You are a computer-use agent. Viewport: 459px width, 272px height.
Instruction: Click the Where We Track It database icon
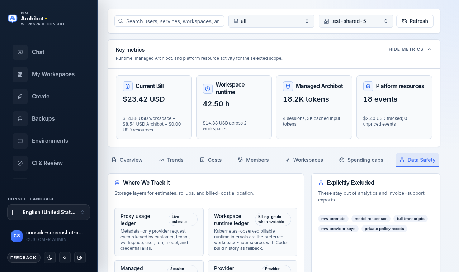[x=117, y=183]
